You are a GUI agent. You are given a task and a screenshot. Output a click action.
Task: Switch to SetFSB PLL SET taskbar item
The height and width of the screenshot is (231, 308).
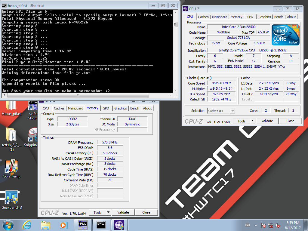(83, 225)
